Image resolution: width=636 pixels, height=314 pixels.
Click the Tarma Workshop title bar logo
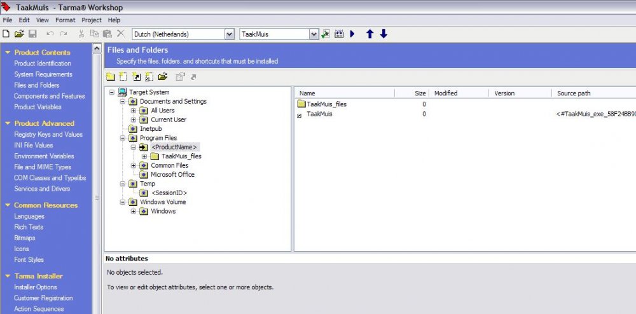[x=6, y=7]
